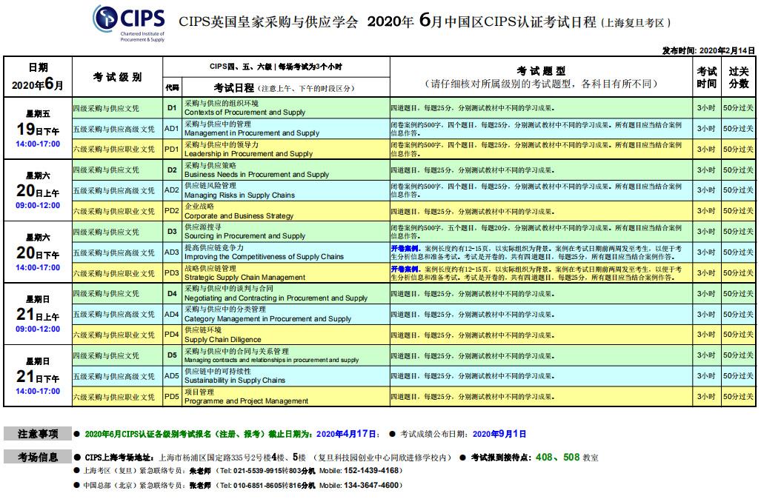The image size is (761, 499).
Task: Select code cell 'AD1'
Action: [x=172, y=129]
